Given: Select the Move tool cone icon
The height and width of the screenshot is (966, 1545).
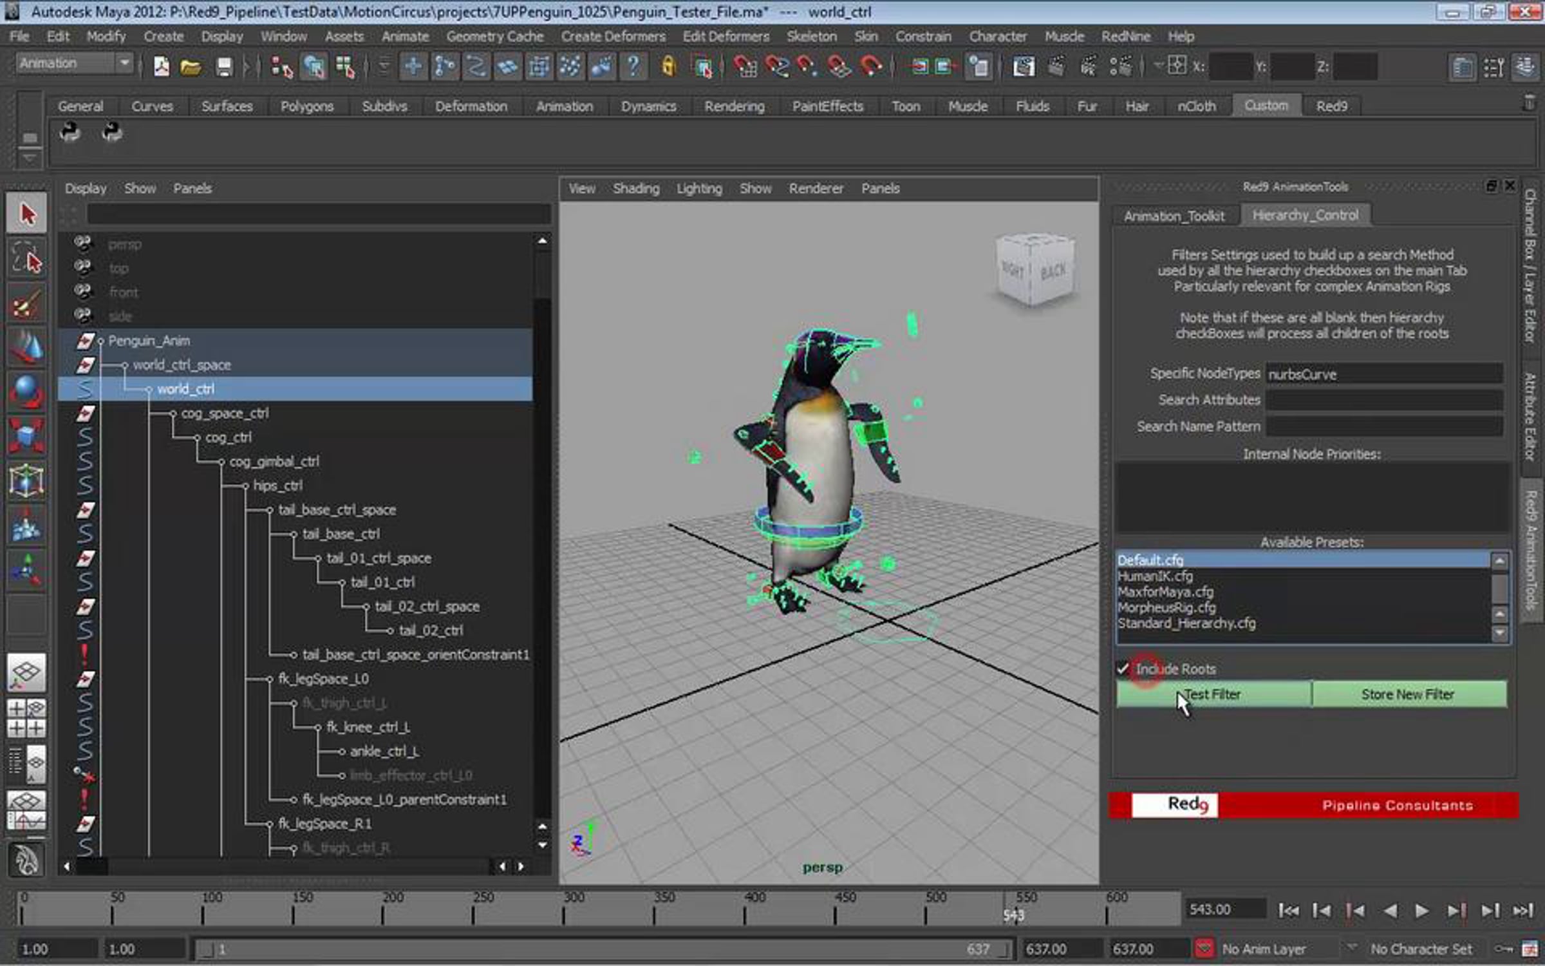Looking at the screenshot, I should click(x=26, y=348).
